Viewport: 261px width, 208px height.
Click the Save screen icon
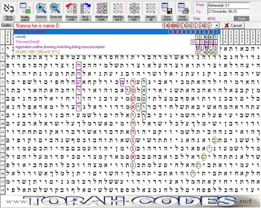pos(167,8)
